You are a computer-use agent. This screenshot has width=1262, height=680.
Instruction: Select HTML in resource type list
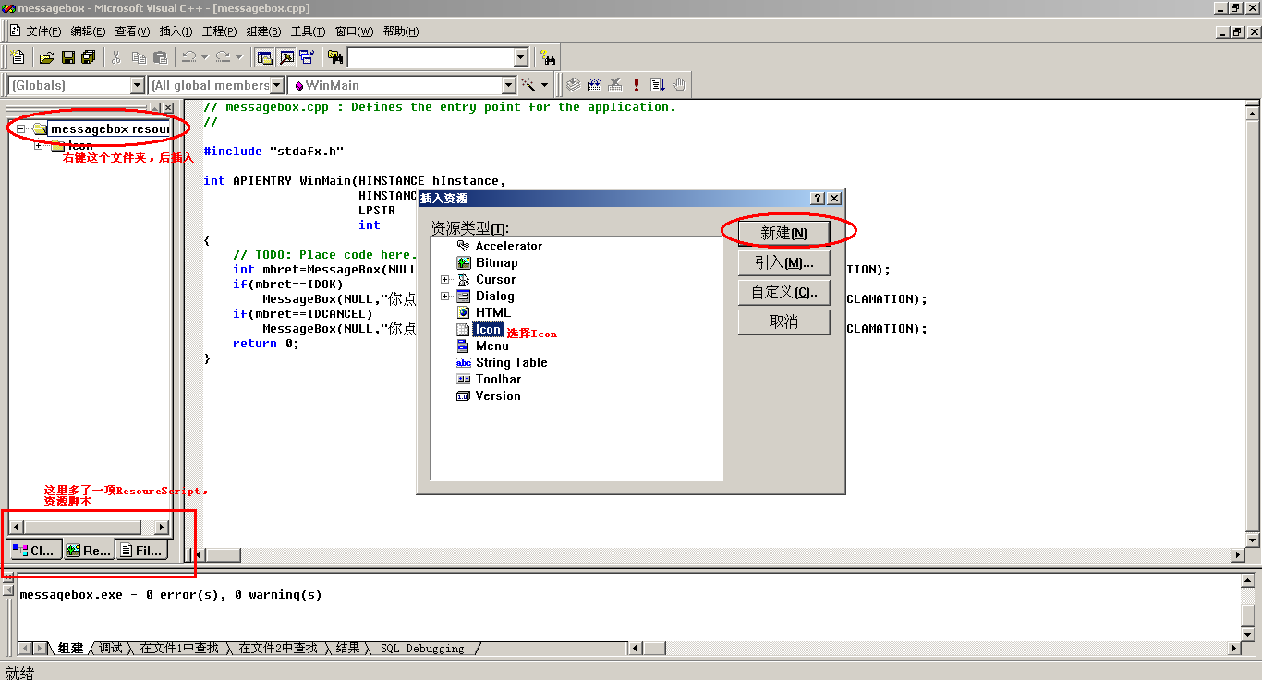point(492,312)
